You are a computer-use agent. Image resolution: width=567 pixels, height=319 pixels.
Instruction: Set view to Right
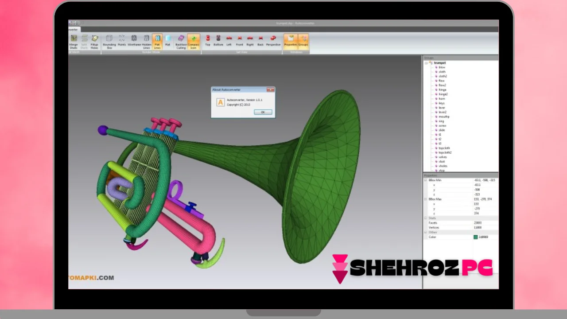tap(250, 41)
